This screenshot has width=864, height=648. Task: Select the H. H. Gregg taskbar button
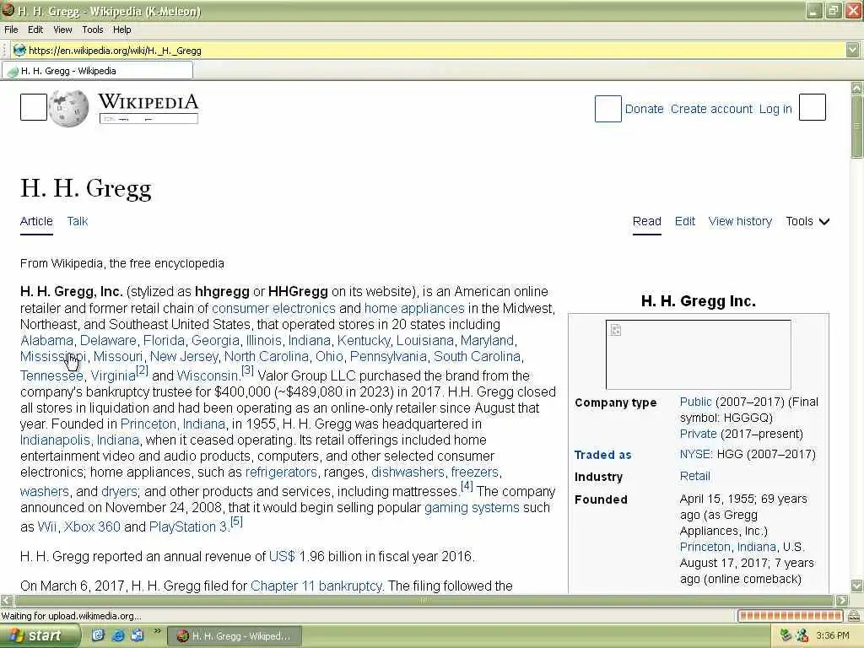[235, 636]
